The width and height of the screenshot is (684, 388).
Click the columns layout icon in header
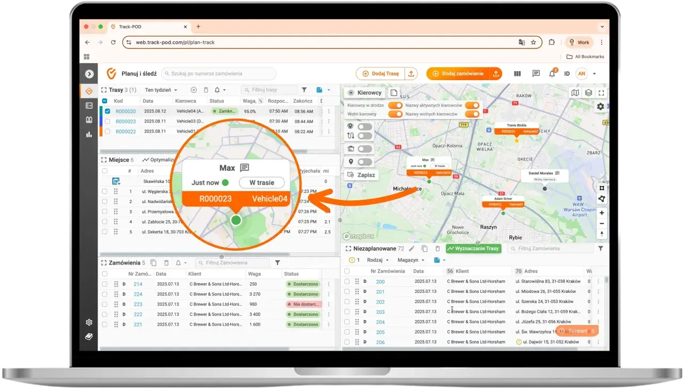point(517,74)
